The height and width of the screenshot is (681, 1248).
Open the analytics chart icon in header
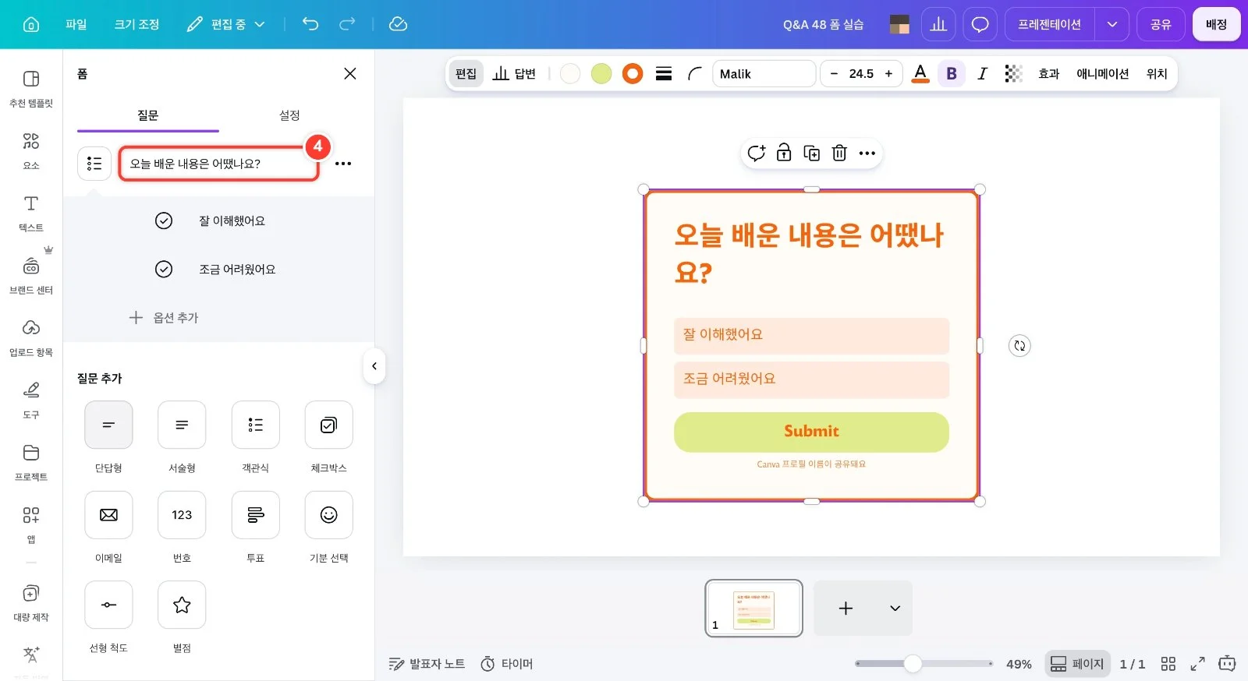pos(938,24)
